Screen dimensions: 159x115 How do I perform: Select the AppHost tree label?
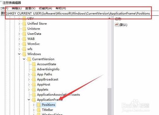click(44, 85)
